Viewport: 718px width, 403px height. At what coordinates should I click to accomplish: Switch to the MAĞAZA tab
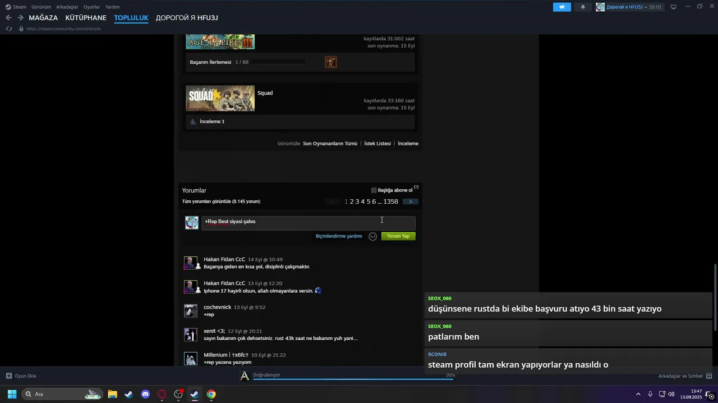(x=43, y=18)
